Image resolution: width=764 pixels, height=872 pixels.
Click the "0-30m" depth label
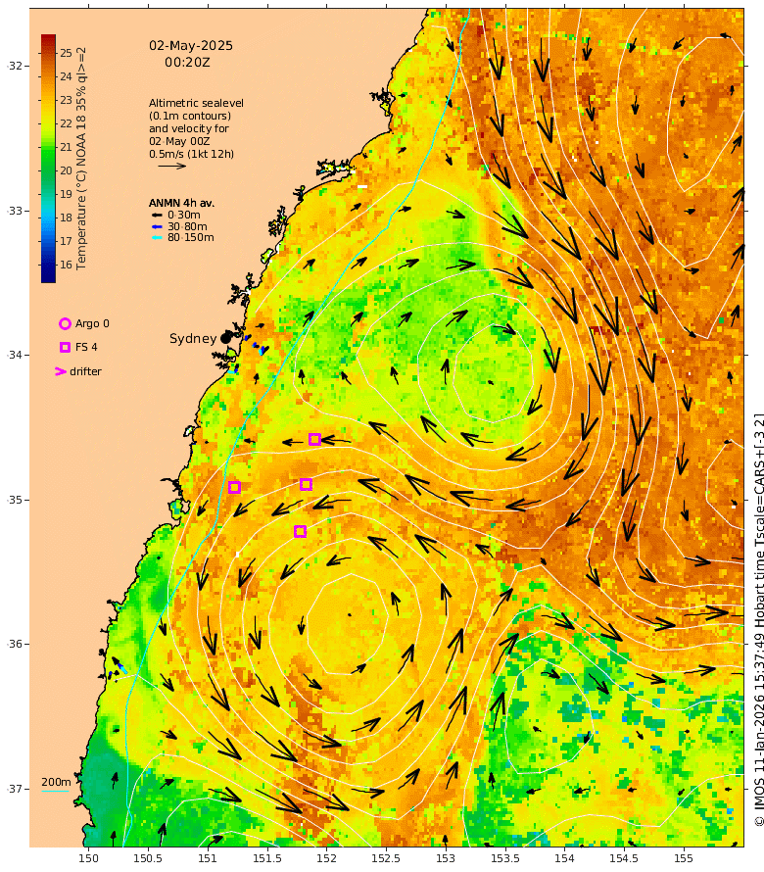[x=184, y=215]
